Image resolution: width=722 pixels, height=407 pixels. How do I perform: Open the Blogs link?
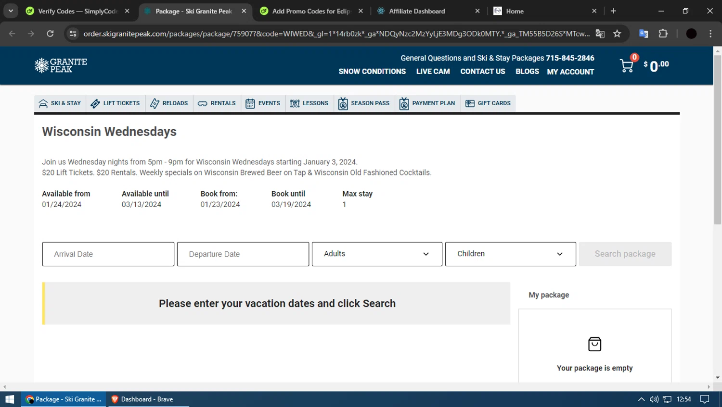(527, 71)
